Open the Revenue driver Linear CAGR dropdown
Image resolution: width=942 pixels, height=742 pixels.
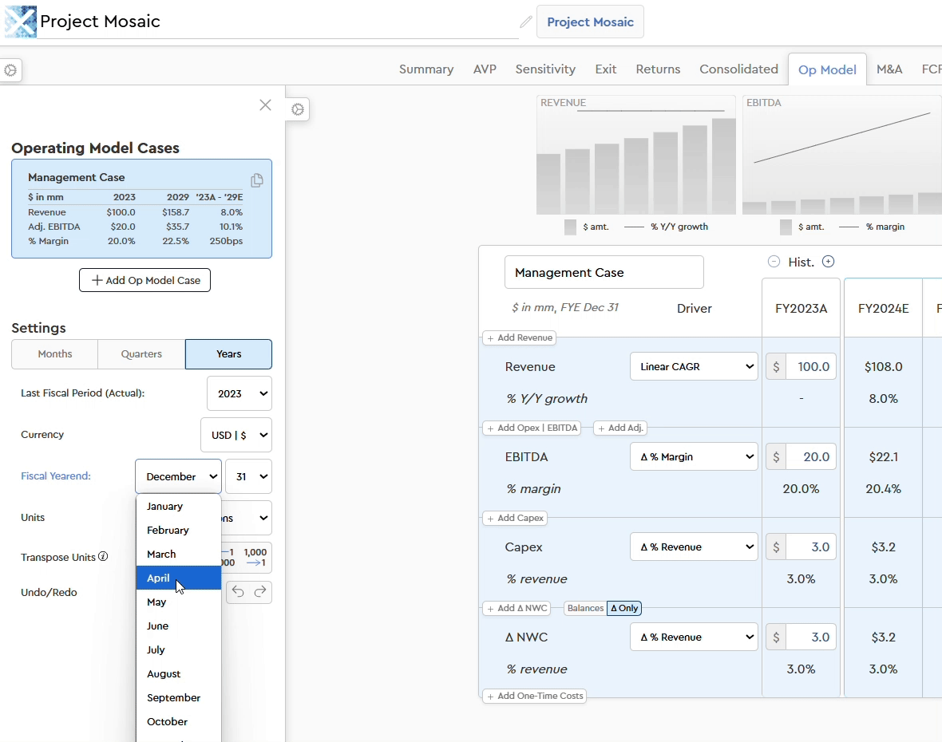[694, 367]
